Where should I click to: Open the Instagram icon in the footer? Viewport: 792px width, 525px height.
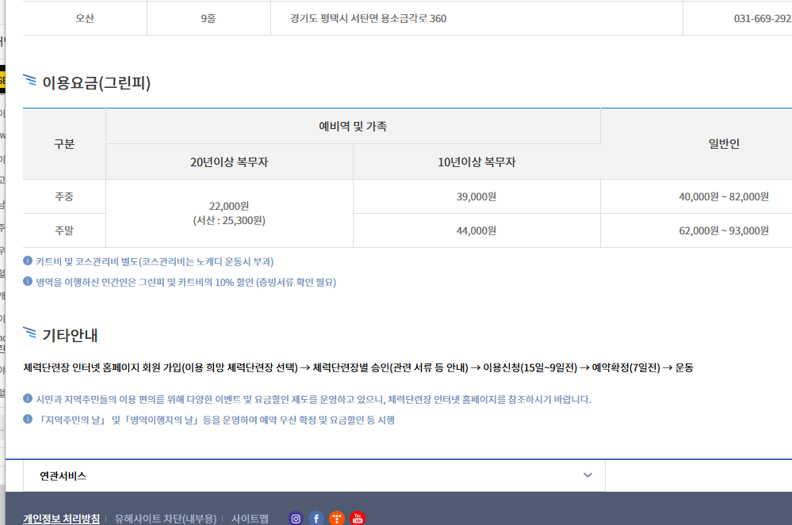click(x=296, y=519)
